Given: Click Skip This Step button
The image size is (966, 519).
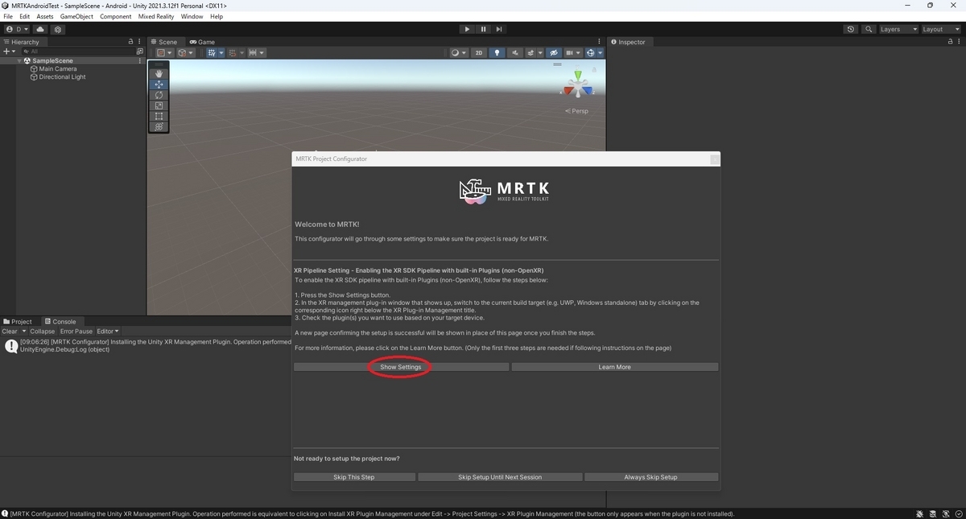Looking at the screenshot, I should pyautogui.click(x=353, y=477).
